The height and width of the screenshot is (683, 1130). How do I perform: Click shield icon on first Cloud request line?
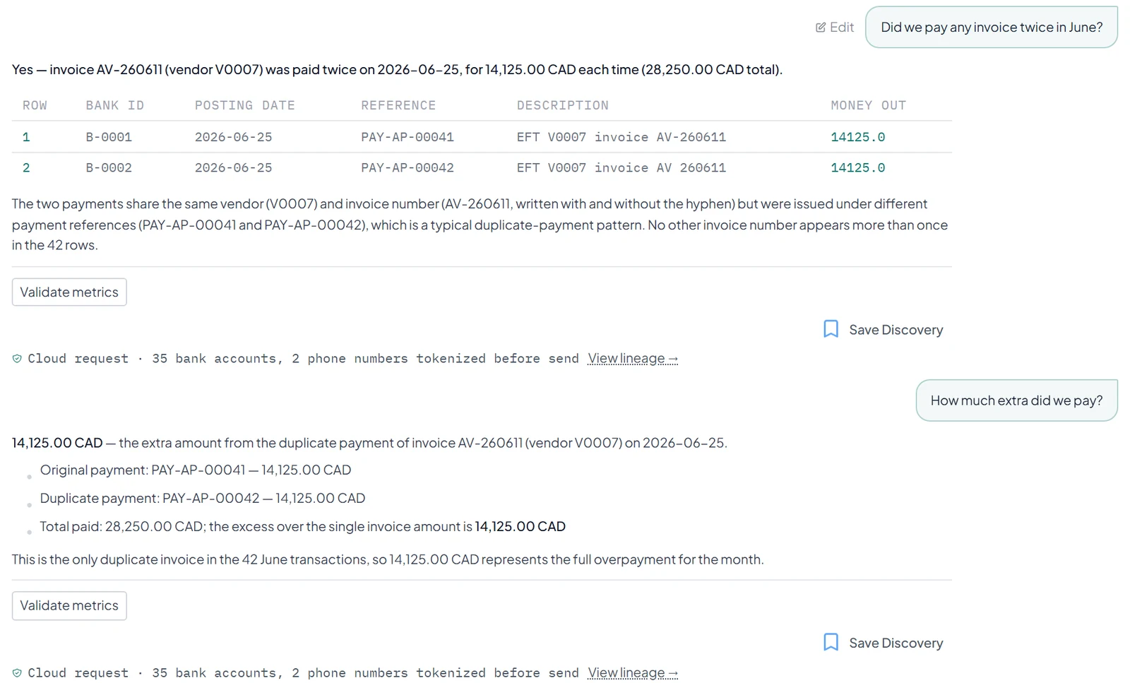coord(17,359)
